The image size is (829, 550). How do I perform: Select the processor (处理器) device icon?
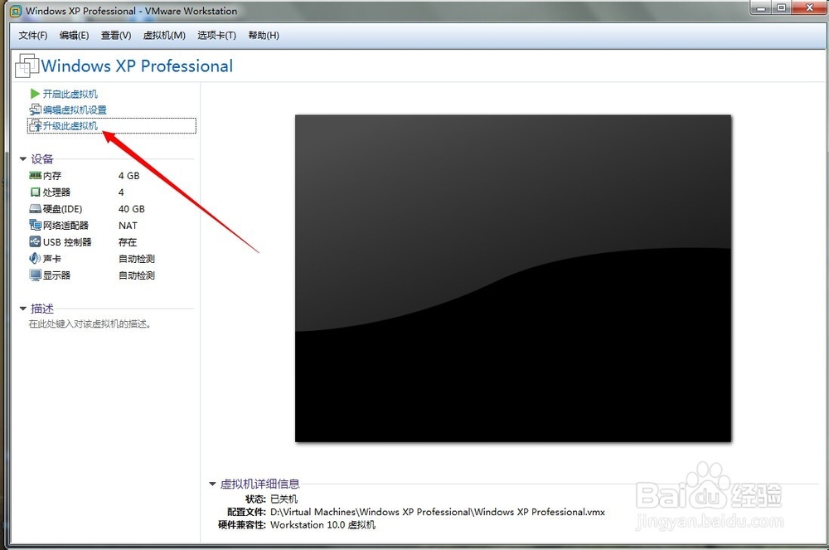(x=35, y=192)
